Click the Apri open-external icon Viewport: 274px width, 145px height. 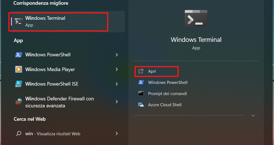141,71
